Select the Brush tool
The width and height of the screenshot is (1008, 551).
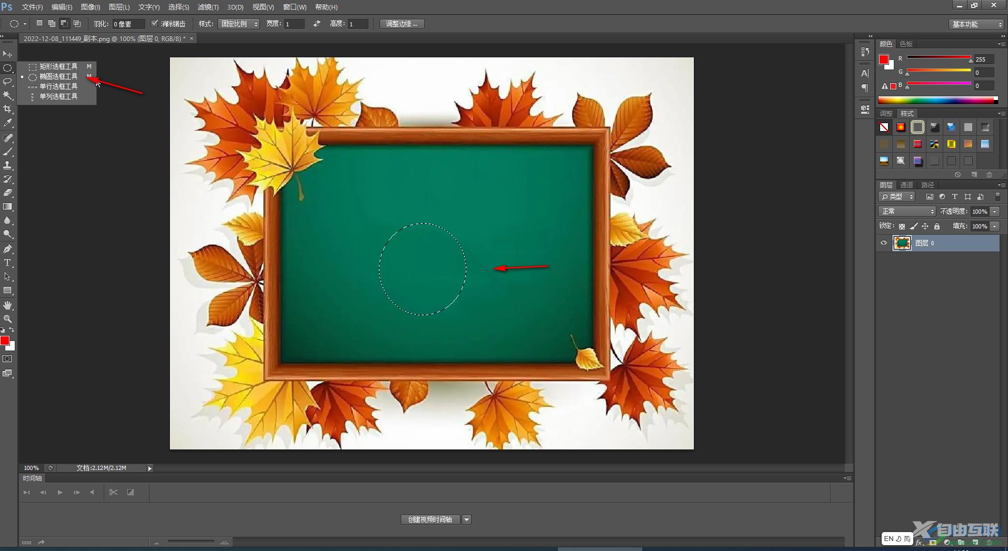coord(7,152)
